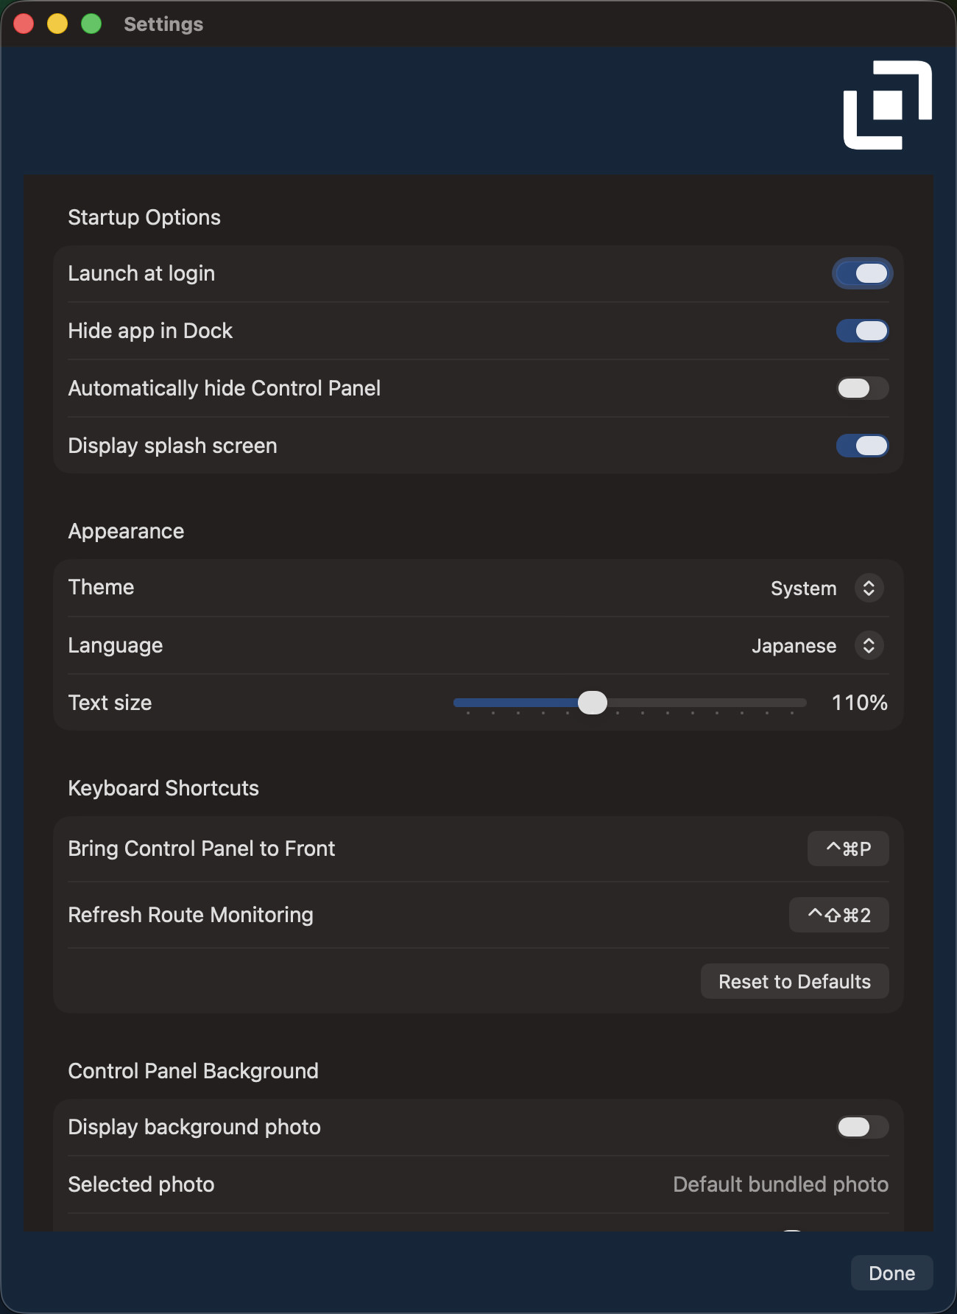Click the Default bundled photo value
Image resolution: width=957 pixels, height=1314 pixels.
780,1184
